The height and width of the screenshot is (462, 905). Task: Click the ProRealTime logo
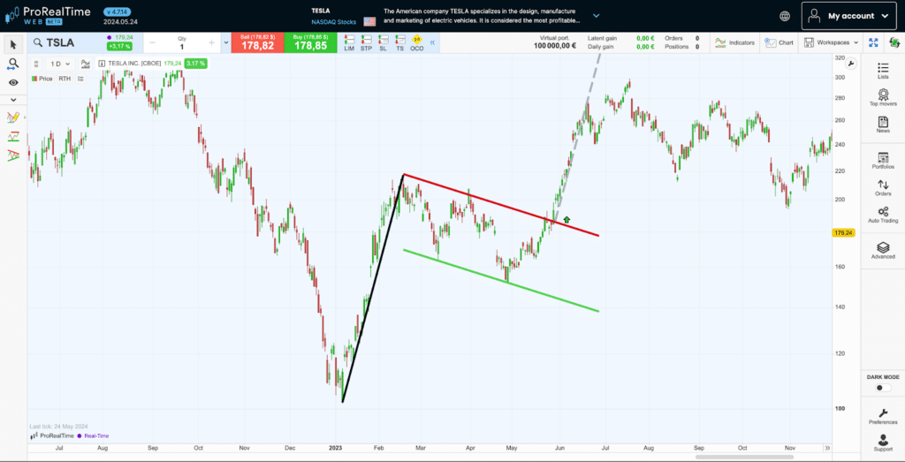(x=47, y=16)
